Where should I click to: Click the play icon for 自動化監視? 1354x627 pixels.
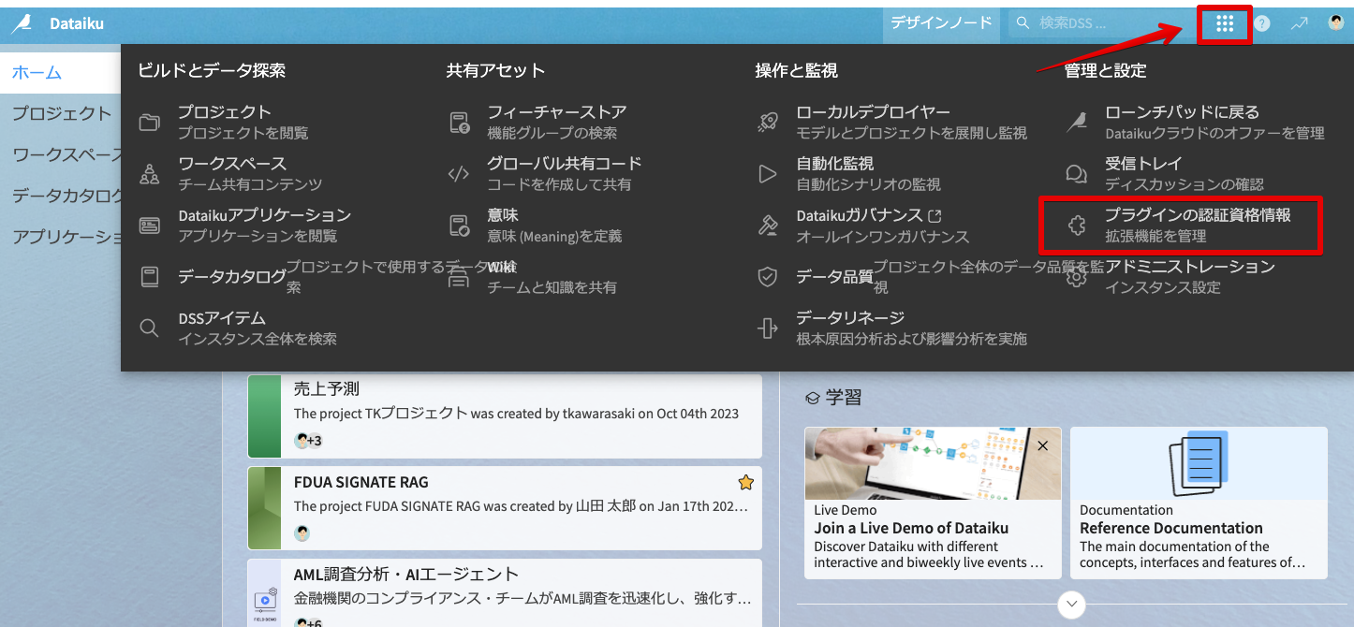(x=767, y=173)
